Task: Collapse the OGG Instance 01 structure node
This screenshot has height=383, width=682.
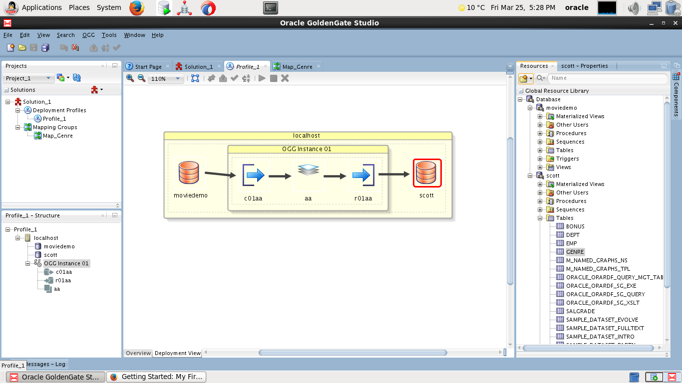Action: (28, 263)
